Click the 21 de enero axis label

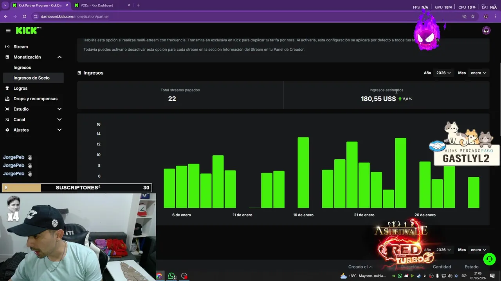tap(364, 215)
